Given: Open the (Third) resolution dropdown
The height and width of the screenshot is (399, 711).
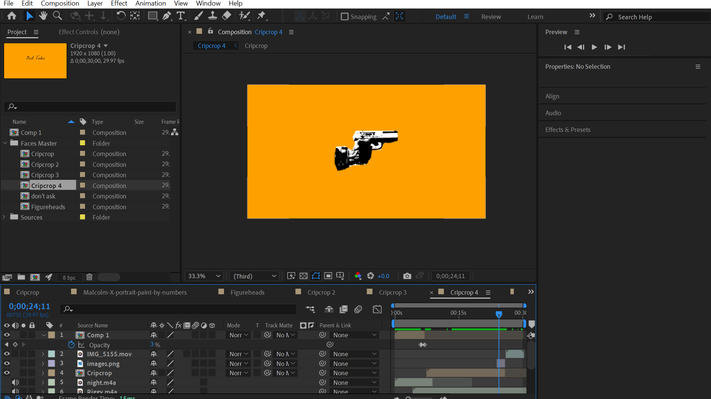Looking at the screenshot, I should (254, 276).
